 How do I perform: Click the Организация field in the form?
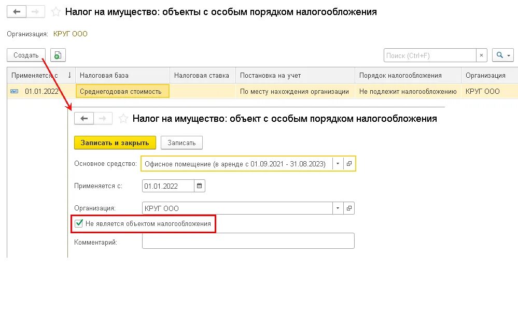pos(237,208)
